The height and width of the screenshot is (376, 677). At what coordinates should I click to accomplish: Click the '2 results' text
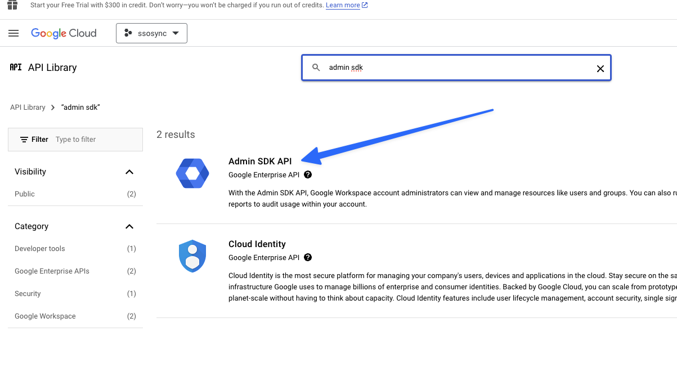176,135
